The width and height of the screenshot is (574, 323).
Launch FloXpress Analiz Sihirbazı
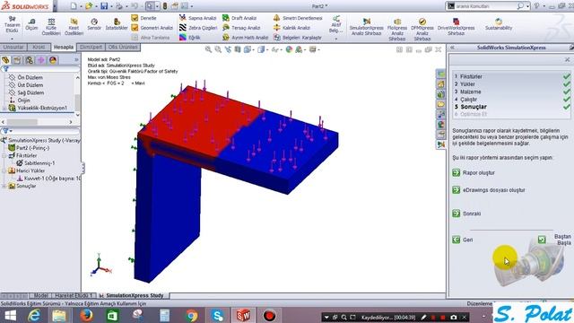(397, 30)
